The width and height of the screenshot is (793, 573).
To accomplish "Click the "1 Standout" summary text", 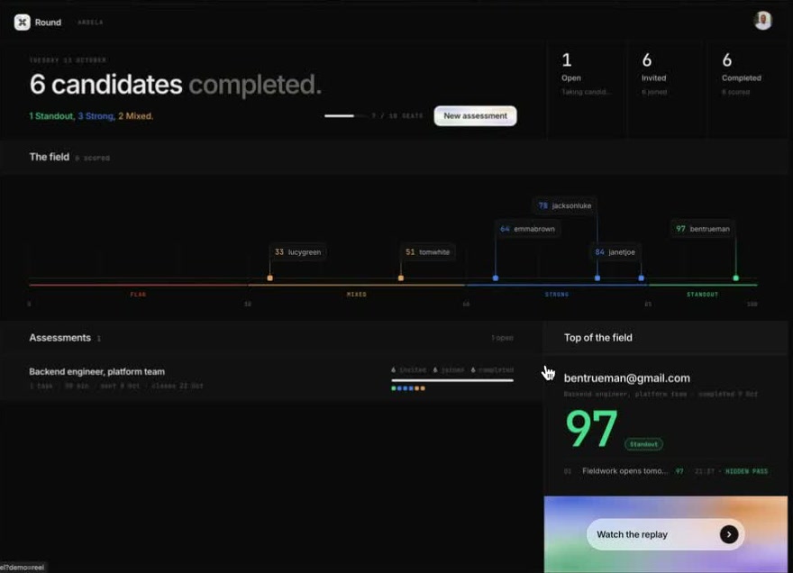I will click(x=50, y=116).
